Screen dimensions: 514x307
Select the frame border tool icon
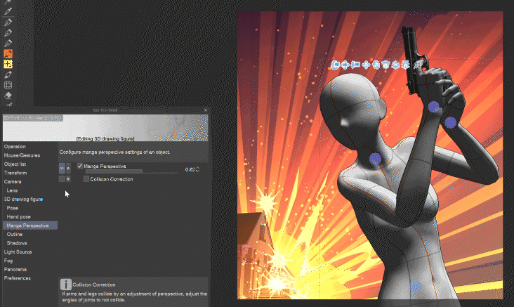[8, 85]
